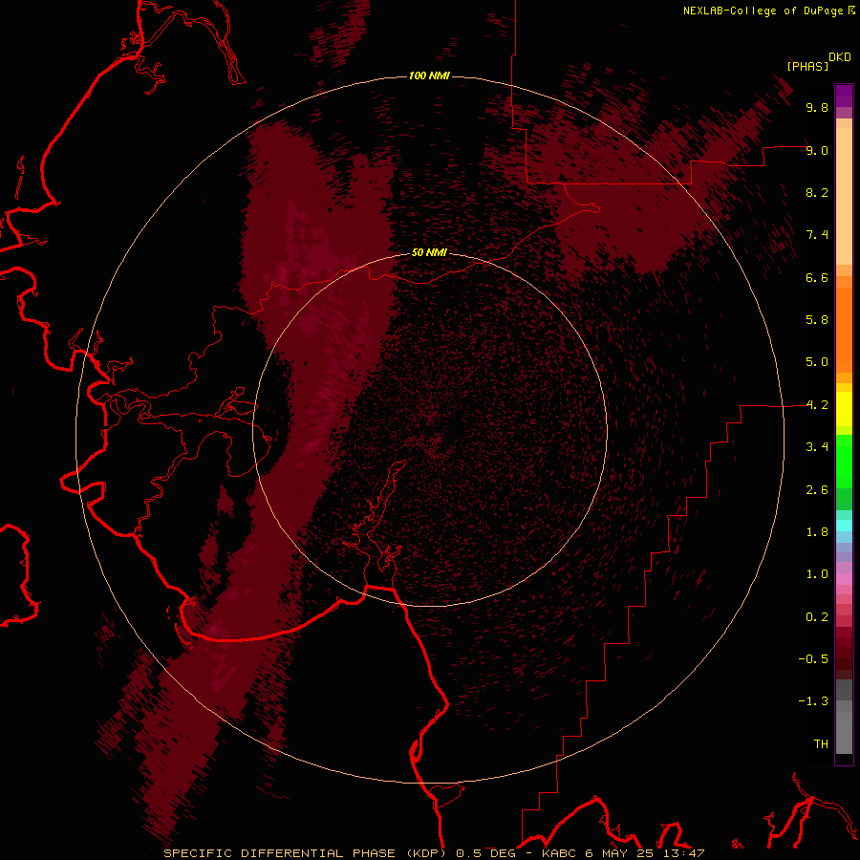Click the 7.4 scale value
Viewport: 860px width, 860px height.
(817, 235)
